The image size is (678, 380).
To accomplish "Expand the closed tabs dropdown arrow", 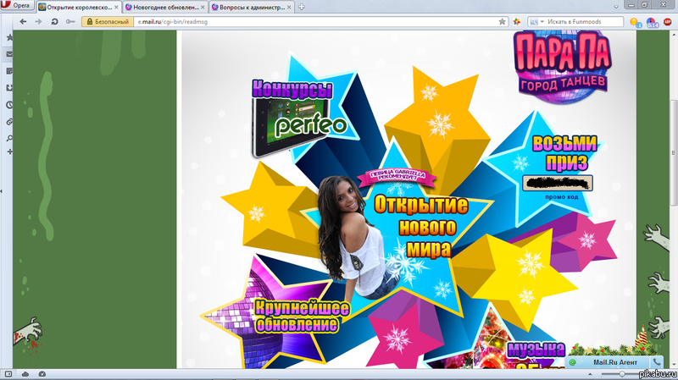I will coord(616,7).
